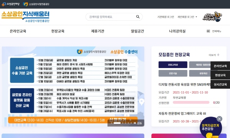Viewport: 230px width, 138px height.
Task: Pause the banner slideshow
Action: pos(135,123)
